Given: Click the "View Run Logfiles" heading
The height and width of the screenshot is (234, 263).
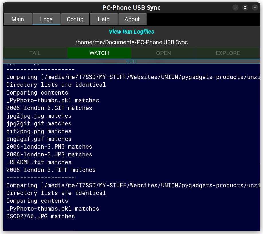Looking at the screenshot, I should coord(131,32).
